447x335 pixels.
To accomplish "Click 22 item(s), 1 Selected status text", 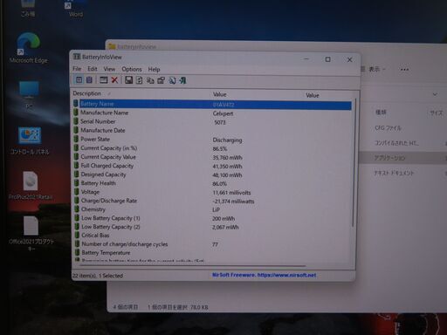I will click(98, 276).
